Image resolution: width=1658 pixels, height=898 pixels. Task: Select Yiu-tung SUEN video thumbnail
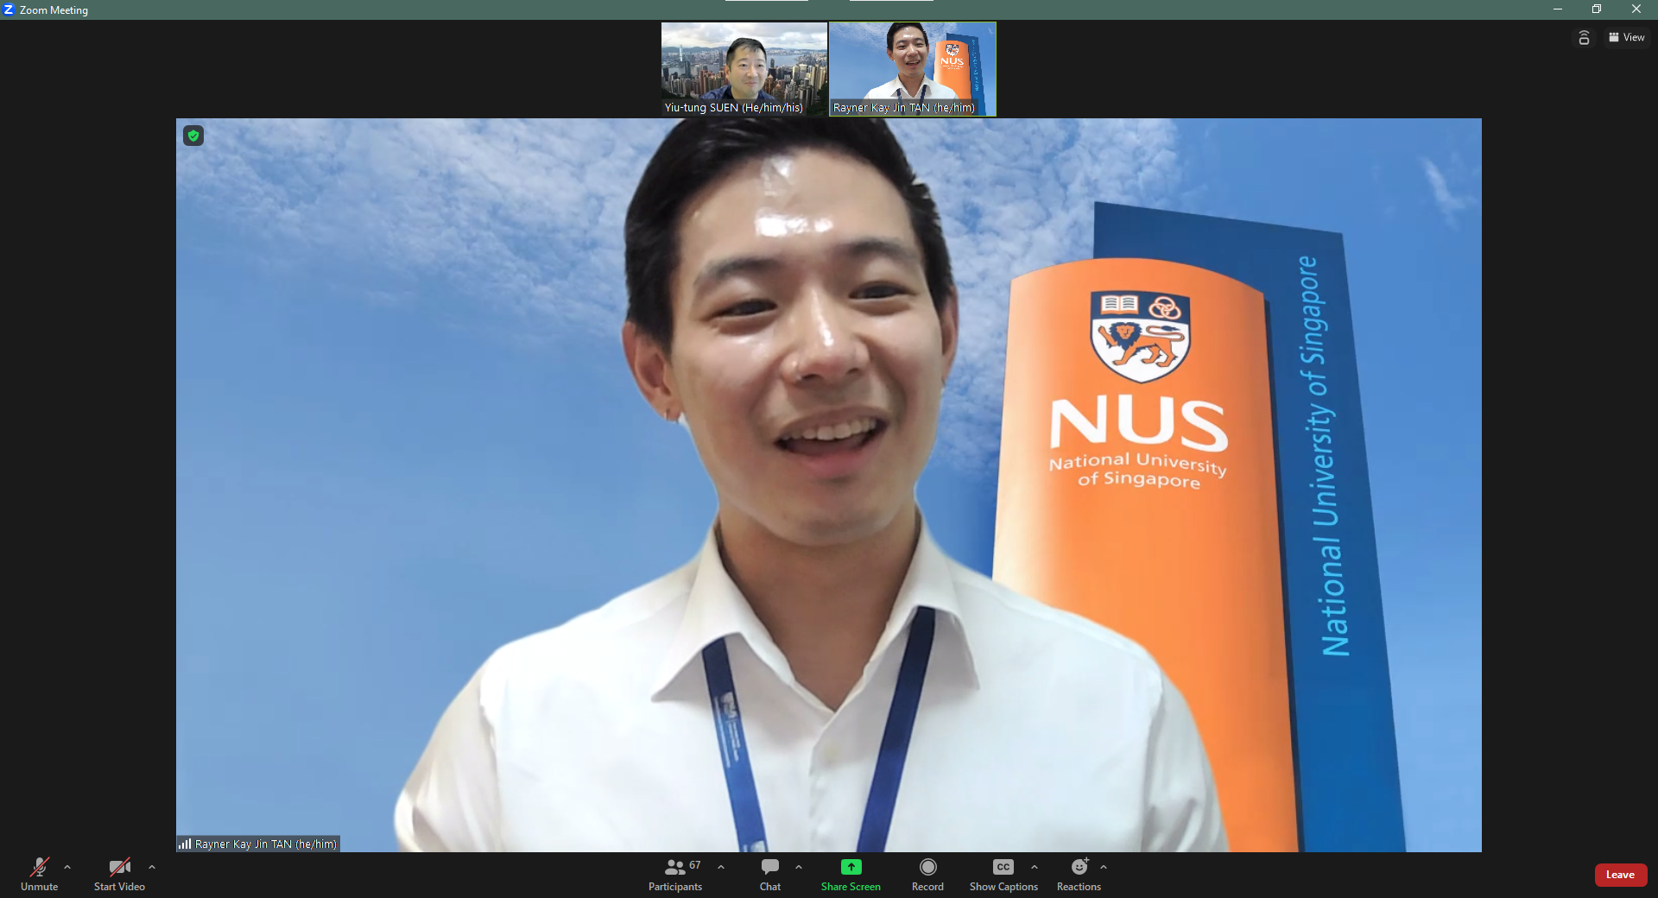click(744, 69)
